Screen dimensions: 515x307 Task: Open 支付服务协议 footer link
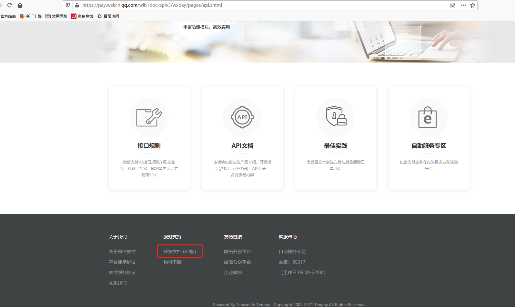point(122,272)
